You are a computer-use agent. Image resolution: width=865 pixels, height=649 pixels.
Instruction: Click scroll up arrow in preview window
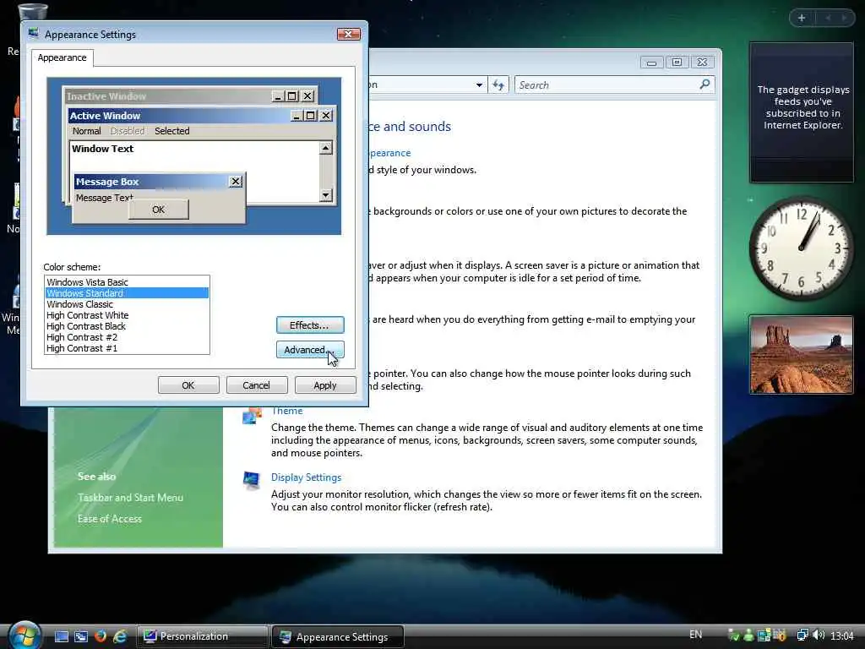click(x=326, y=148)
